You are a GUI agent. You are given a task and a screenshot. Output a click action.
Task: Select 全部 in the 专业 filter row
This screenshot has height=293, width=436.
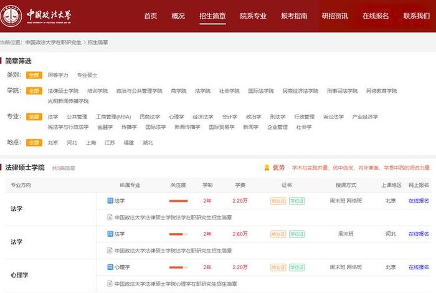[x=34, y=117]
